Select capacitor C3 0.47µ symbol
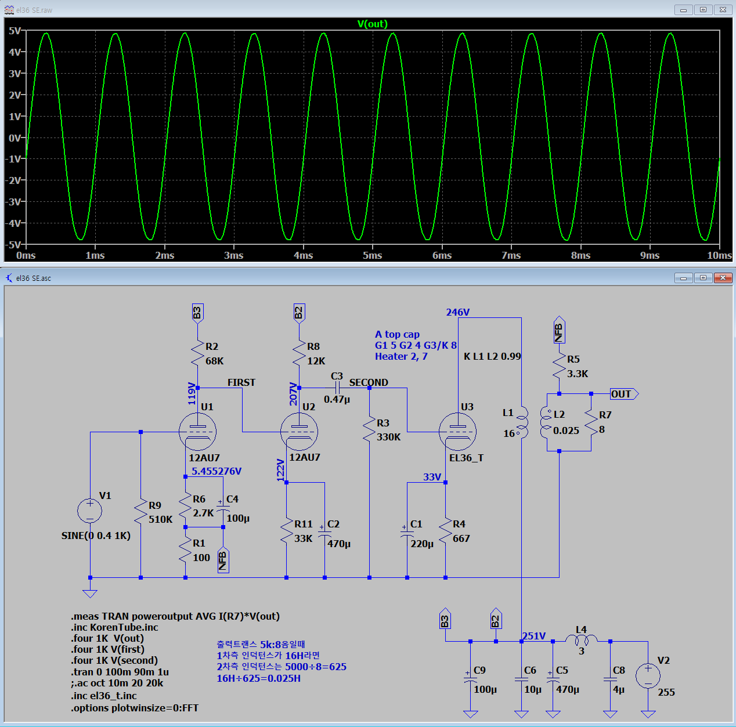 pyautogui.click(x=337, y=388)
